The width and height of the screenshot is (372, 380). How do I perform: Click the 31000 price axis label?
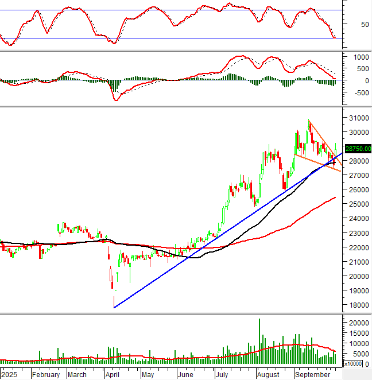tap(357, 118)
